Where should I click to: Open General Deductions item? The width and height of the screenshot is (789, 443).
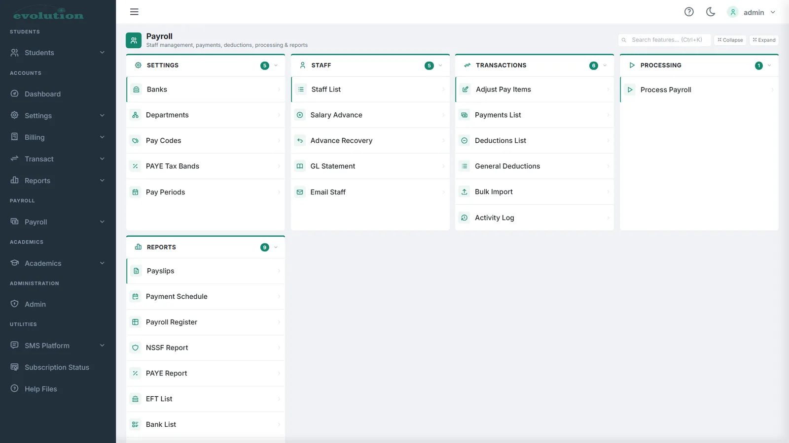[x=535, y=166]
